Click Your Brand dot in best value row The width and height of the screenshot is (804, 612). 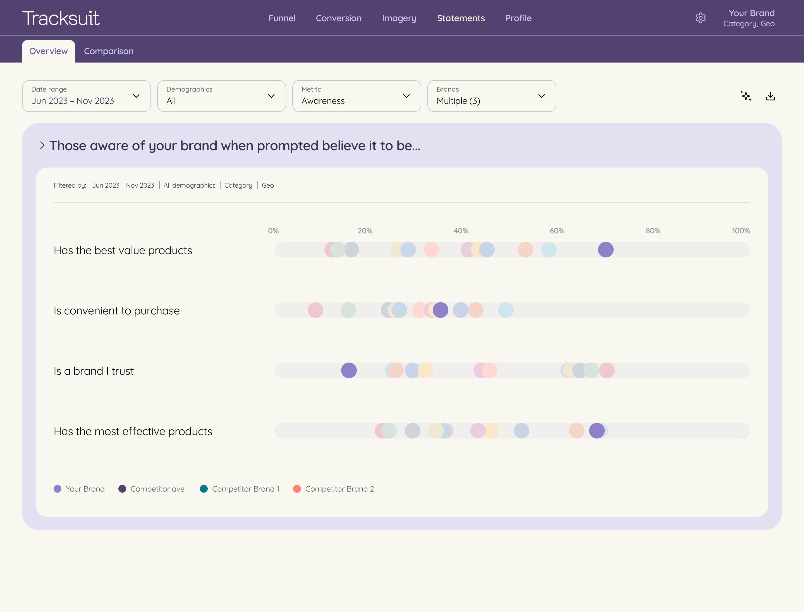[606, 250]
